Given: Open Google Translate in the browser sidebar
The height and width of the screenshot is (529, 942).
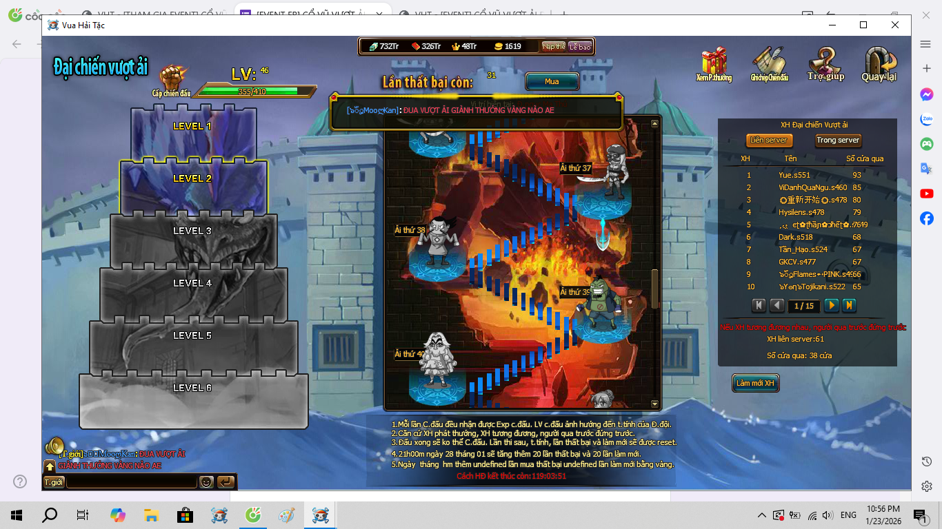Looking at the screenshot, I should click(926, 169).
